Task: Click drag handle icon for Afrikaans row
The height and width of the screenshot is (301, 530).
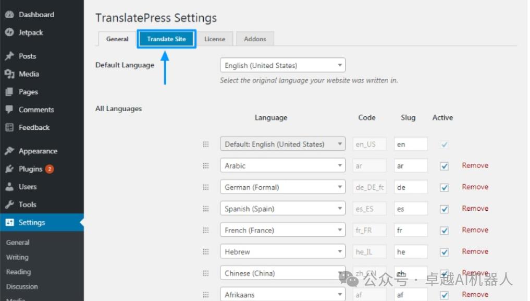Action: tap(205, 295)
